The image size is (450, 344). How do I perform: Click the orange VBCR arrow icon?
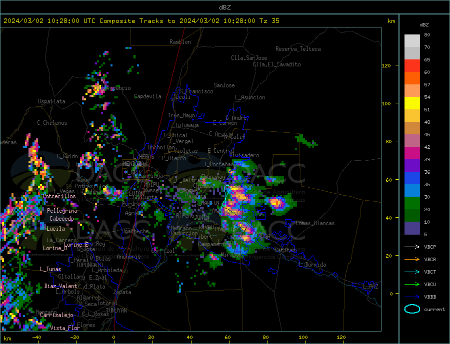click(x=412, y=260)
